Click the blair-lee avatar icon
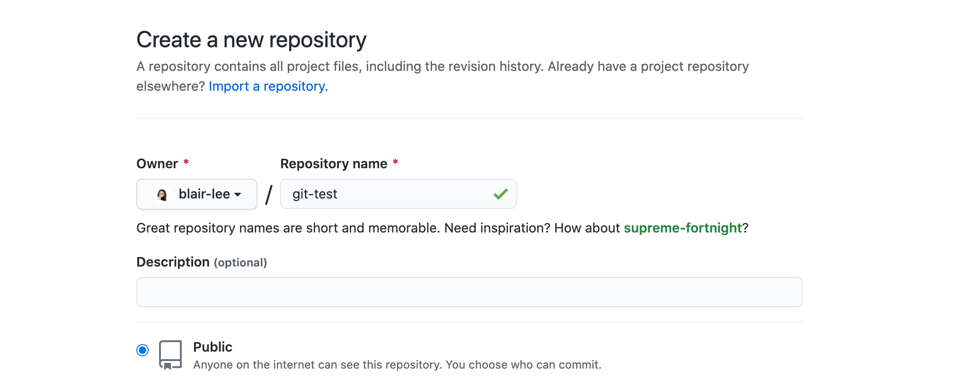The image size is (958, 379). point(162,195)
